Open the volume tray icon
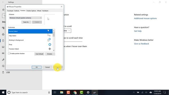 tap(146, 92)
